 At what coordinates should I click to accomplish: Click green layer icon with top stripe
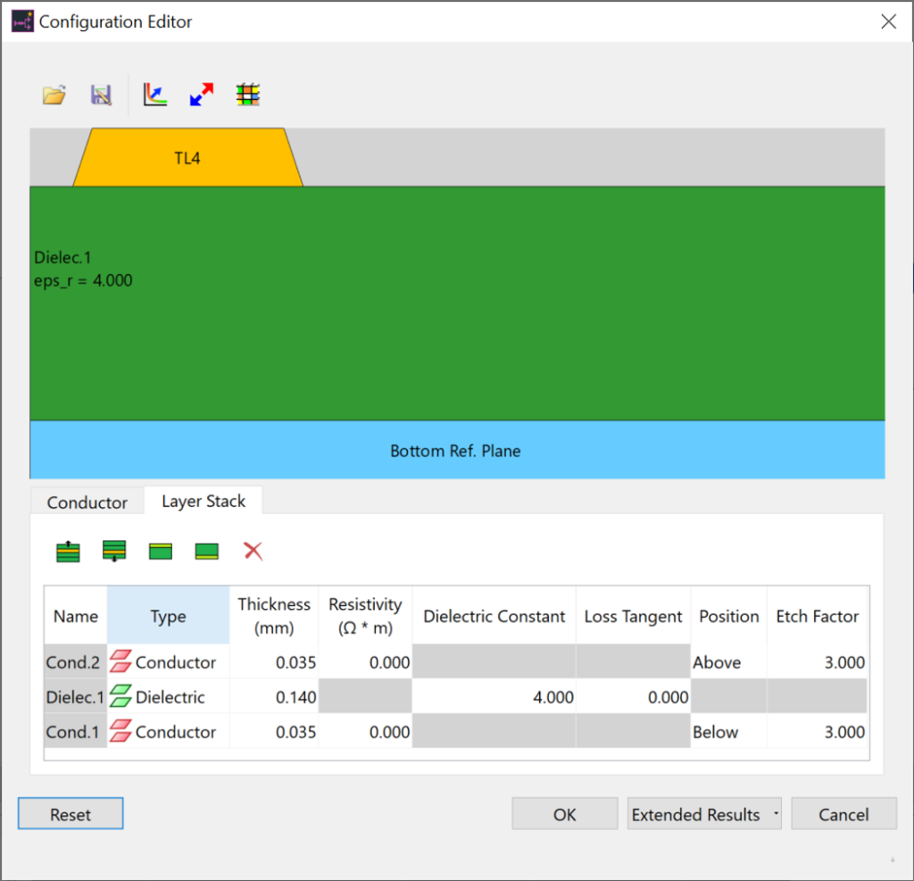point(161,551)
